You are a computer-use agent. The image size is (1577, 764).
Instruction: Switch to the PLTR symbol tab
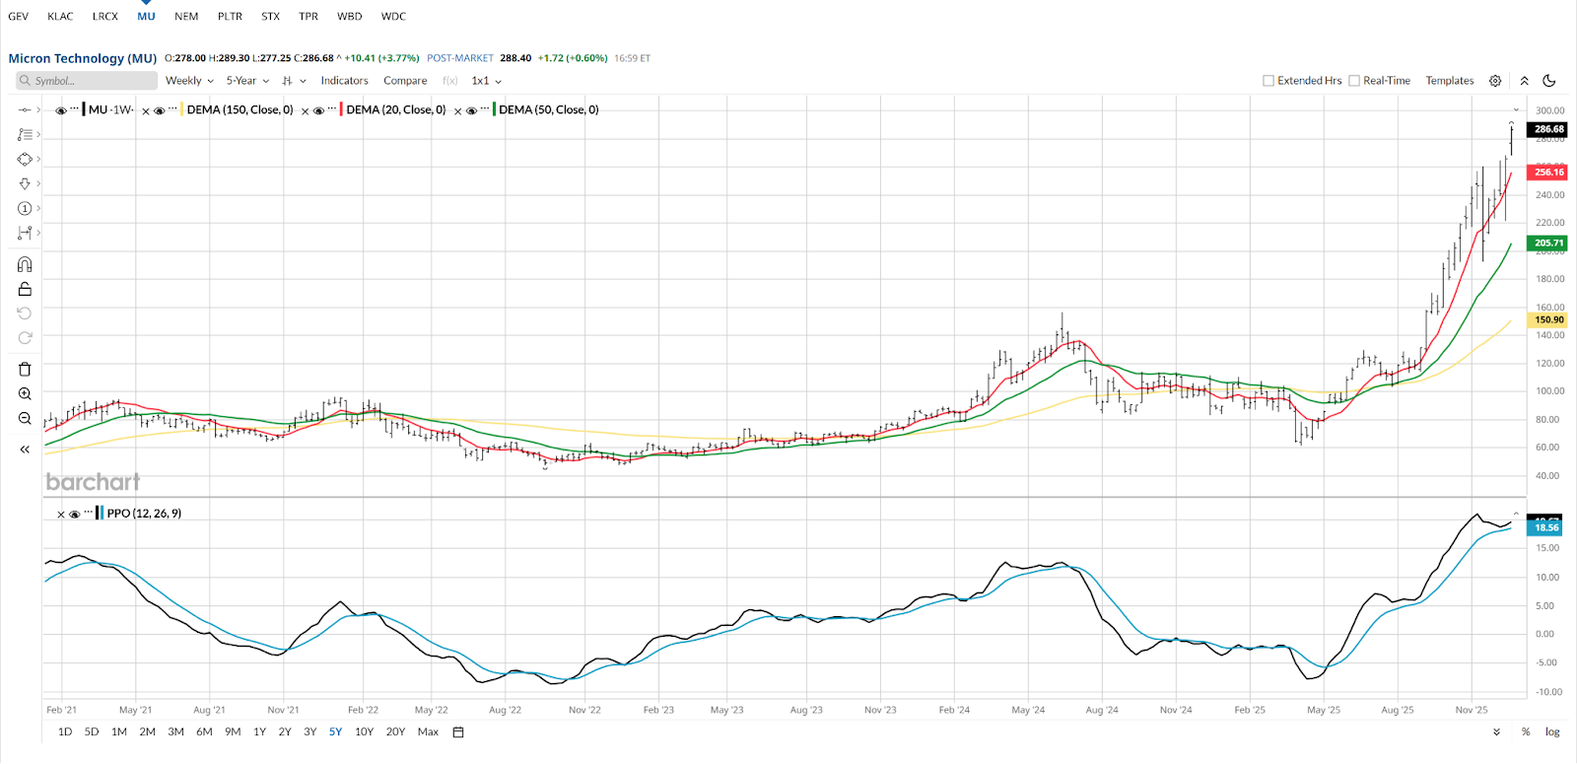pyautogui.click(x=230, y=17)
